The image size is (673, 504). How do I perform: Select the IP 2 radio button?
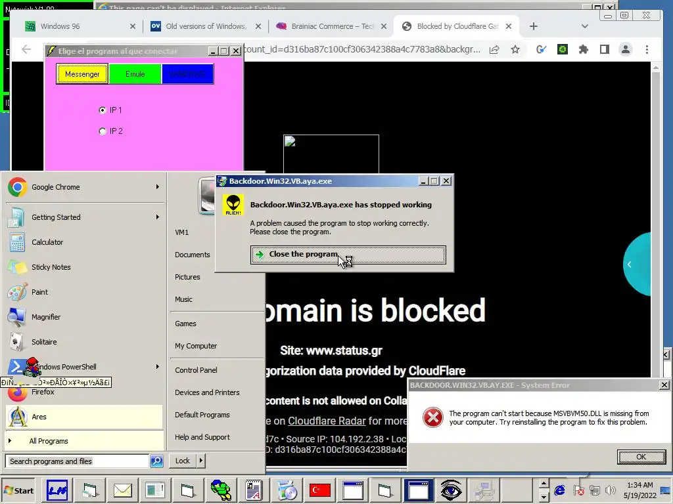pos(102,131)
